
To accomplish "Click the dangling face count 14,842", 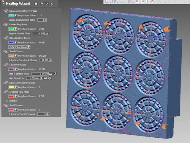I will pyautogui.click(x=42, y=42).
